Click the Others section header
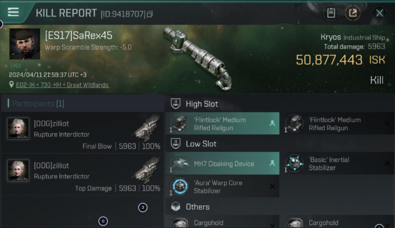The image size is (395, 228). coord(197,207)
